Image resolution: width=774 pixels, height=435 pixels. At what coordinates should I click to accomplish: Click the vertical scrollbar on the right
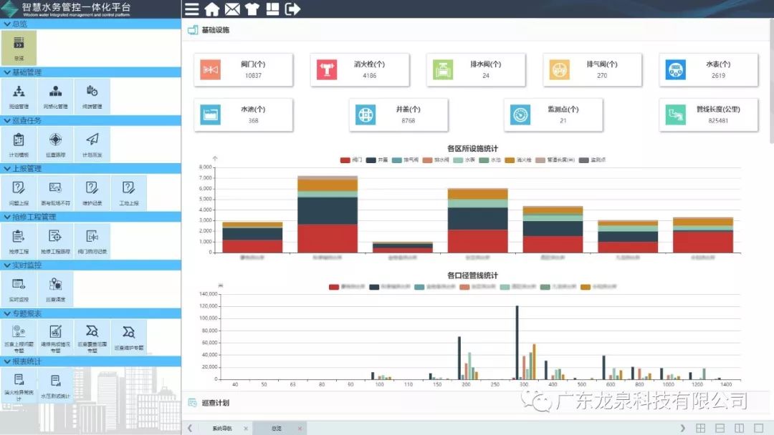[x=770, y=86]
